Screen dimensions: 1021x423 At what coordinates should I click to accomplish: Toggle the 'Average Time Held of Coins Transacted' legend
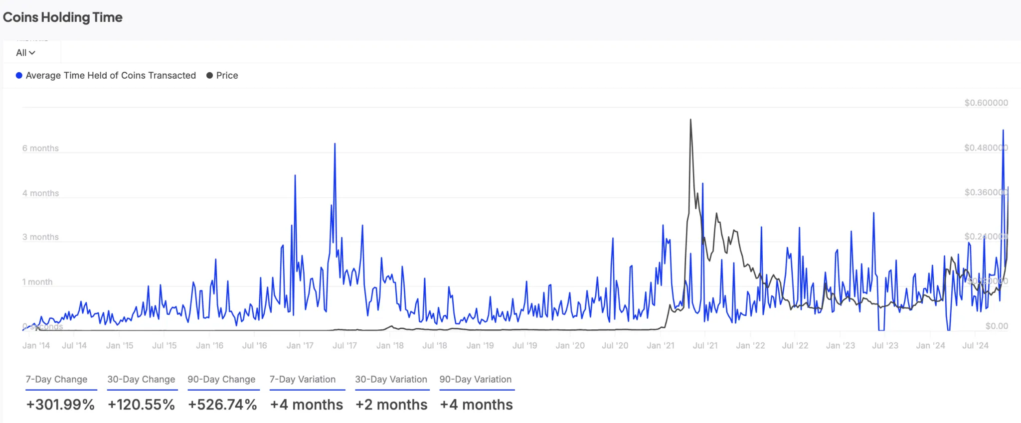tap(111, 75)
